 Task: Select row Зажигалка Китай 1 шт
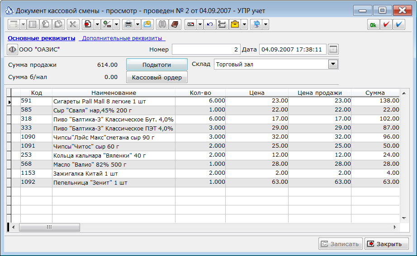click(205, 173)
